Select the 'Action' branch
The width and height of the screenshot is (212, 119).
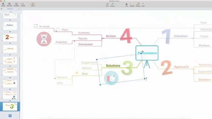click(x=111, y=36)
